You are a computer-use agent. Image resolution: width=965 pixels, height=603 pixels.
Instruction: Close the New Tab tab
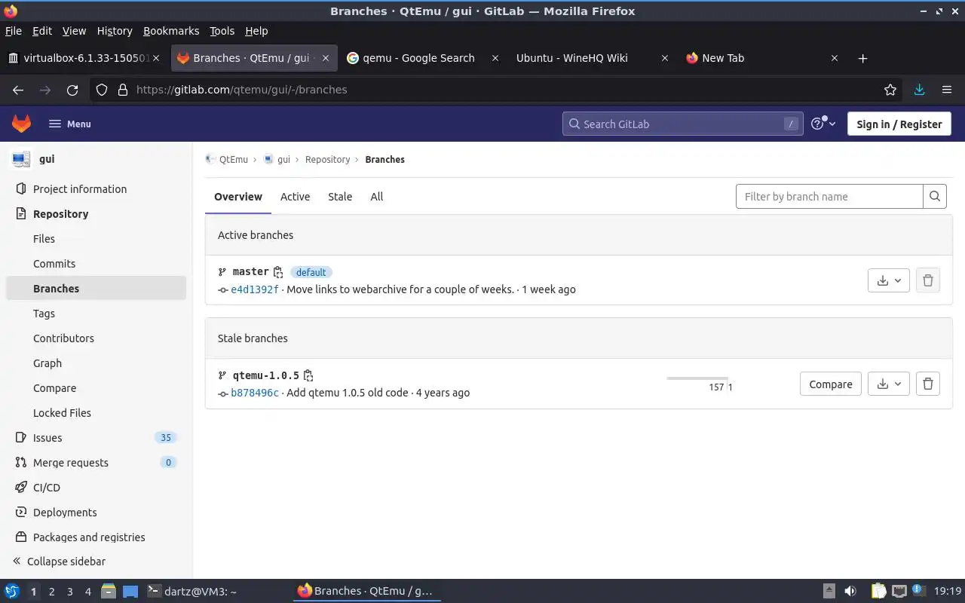pyautogui.click(x=835, y=58)
